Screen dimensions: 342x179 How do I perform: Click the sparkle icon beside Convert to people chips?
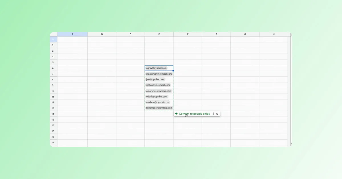(176, 114)
